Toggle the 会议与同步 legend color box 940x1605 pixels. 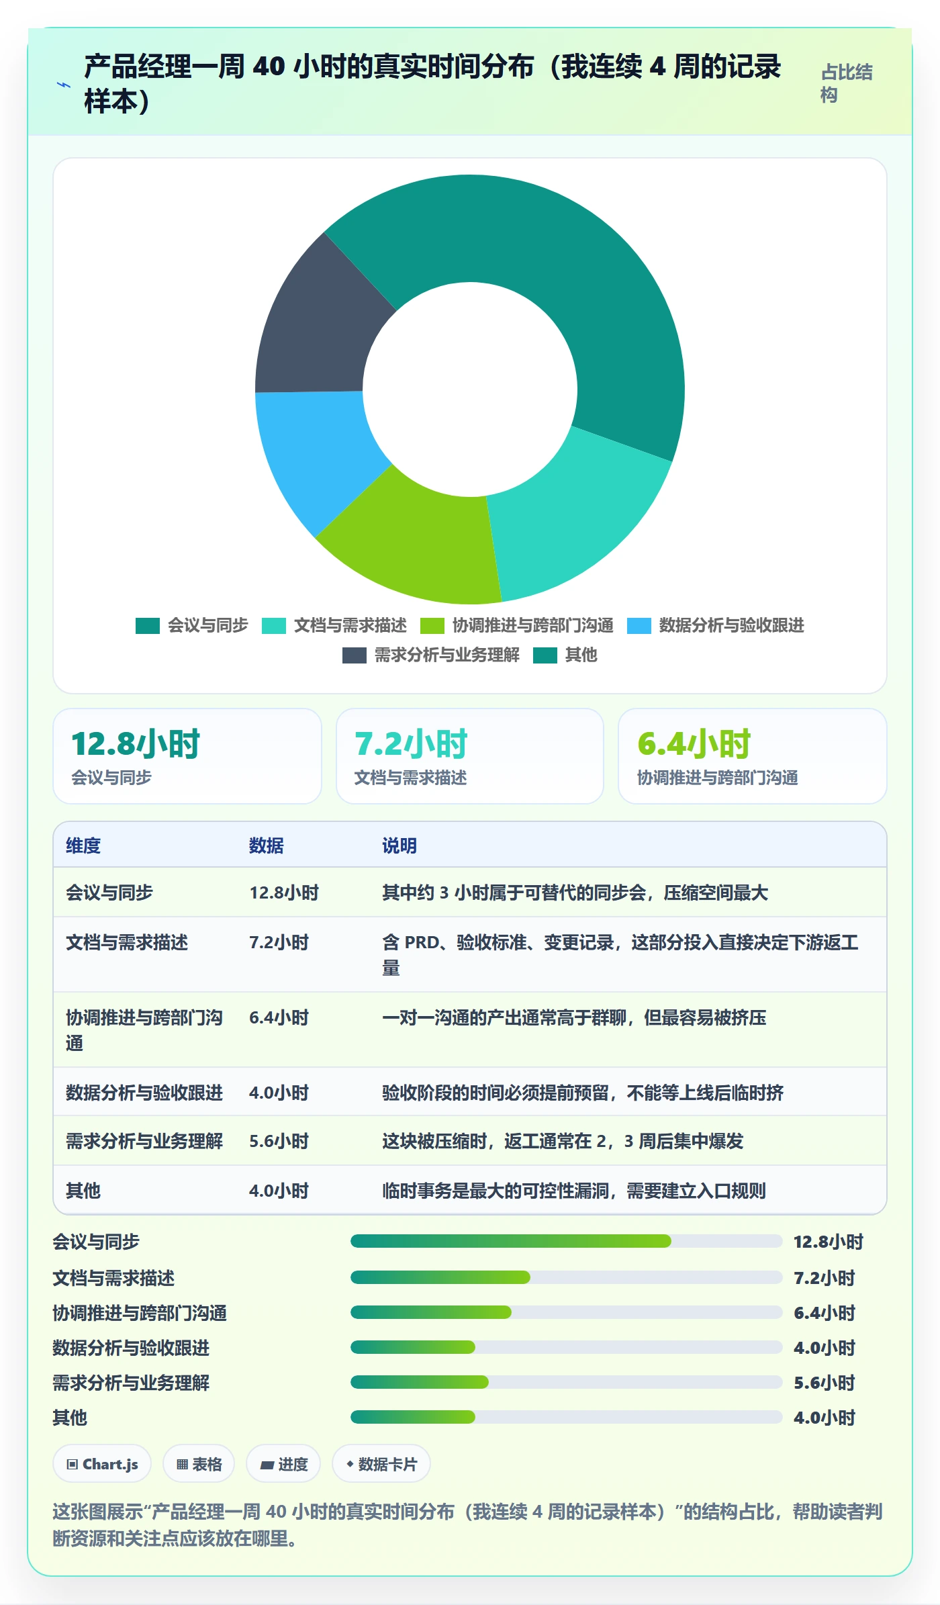(148, 626)
